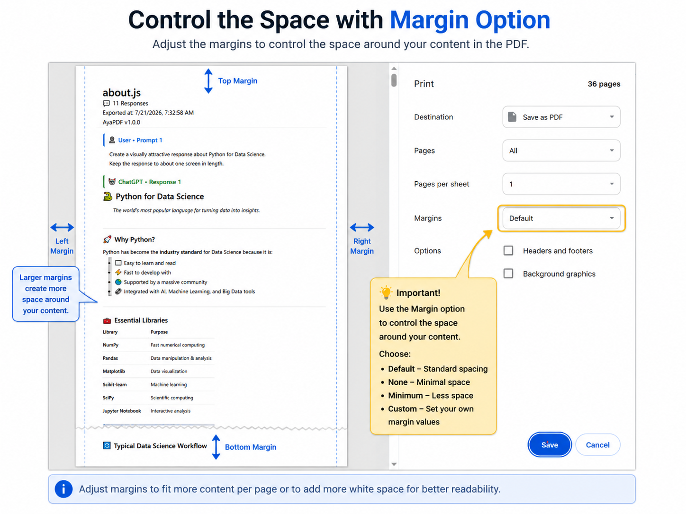Open the Pages dropdown set to All
This screenshot has width=686, height=514.
click(x=561, y=151)
